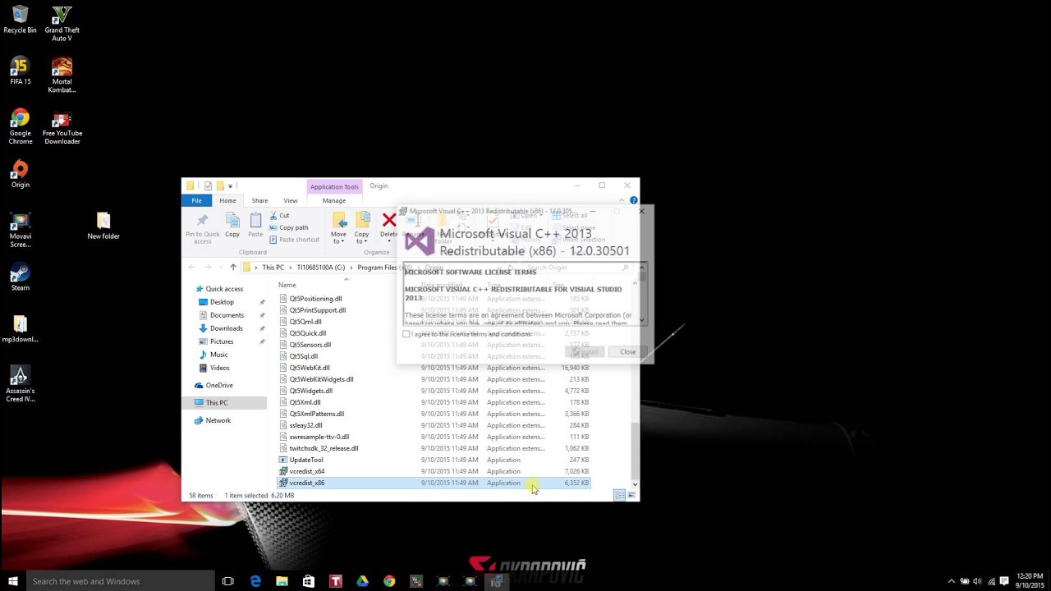This screenshot has width=1051, height=591.
Task: Select Documents in navigation pane
Action: pyautogui.click(x=227, y=315)
